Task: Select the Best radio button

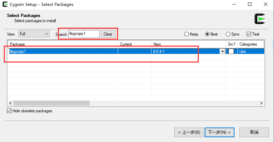Action: (x=211, y=34)
